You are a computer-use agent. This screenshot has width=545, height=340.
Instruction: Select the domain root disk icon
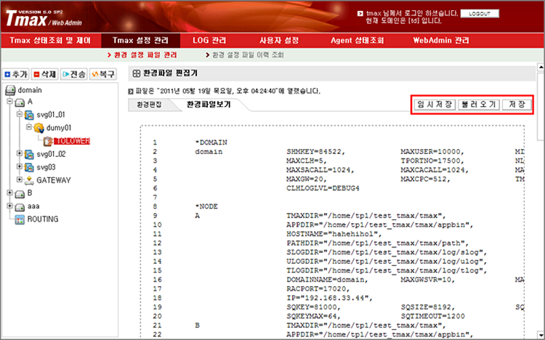10,90
